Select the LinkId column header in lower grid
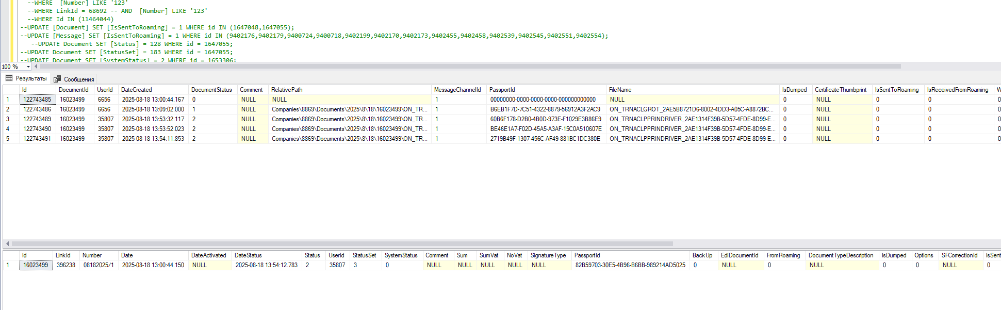 (x=66, y=255)
